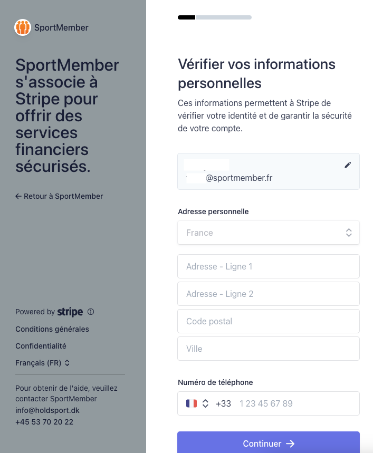Click into the Code postal field
The height and width of the screenshot is (453, 373).
click(269, 321)
